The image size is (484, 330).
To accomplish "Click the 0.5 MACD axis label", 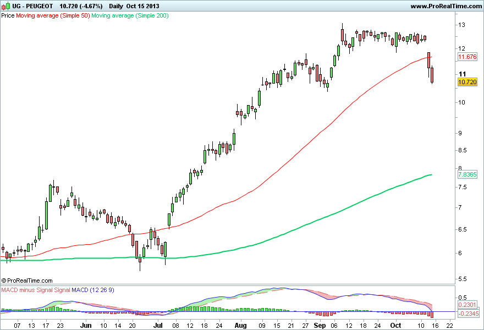I will click(463, 298).
